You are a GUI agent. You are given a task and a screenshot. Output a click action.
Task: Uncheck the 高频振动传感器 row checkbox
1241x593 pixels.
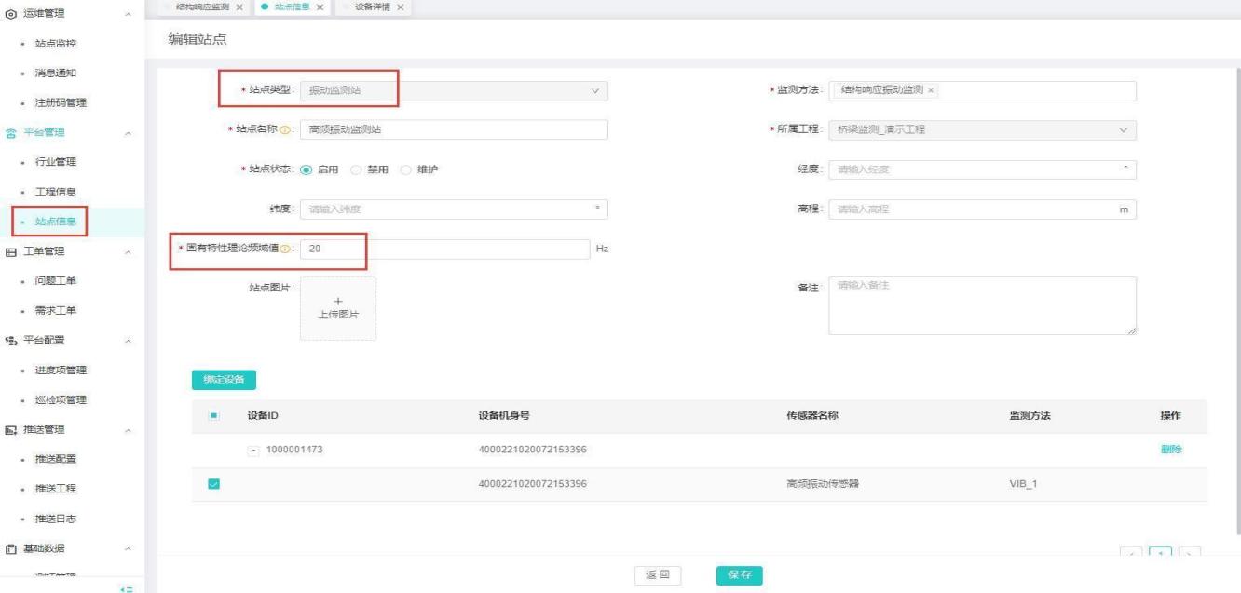click(211, 484)
